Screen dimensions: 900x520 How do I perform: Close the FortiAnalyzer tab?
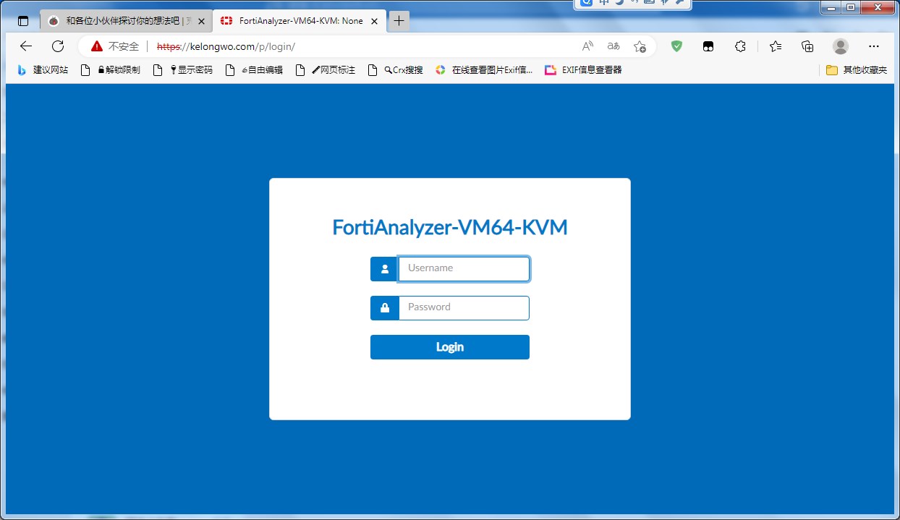coord(375,21)
